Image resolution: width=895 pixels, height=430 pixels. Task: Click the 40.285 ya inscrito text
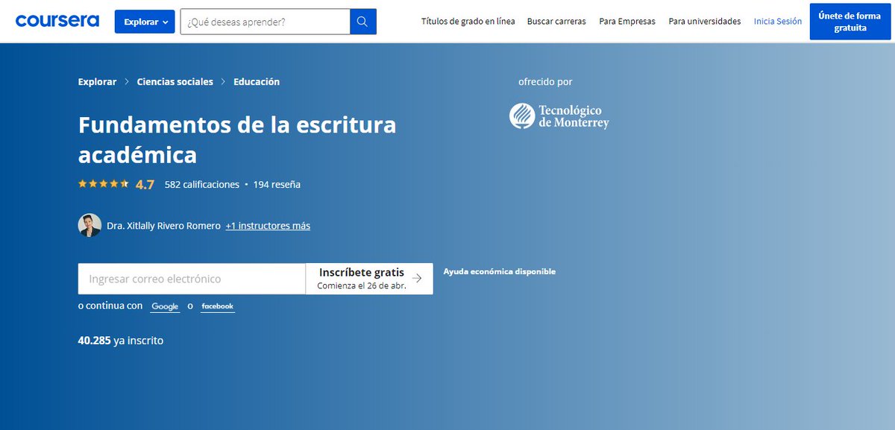tap(121, 341)
